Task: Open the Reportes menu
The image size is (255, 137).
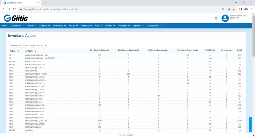Action: tap(138, 26)
